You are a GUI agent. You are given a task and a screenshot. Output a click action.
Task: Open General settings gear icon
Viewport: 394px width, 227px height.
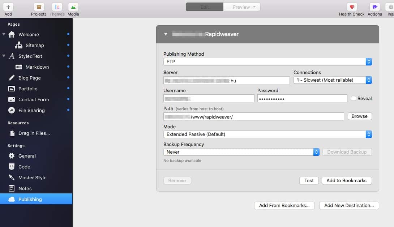pos(12,156)
